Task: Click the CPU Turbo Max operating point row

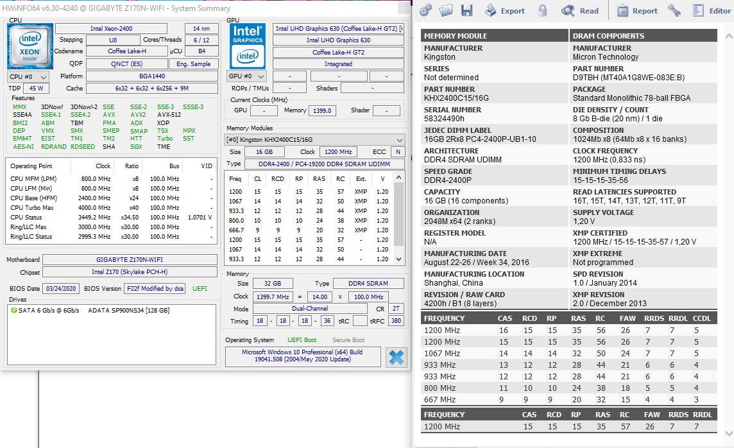Action: tap(112, 207)
